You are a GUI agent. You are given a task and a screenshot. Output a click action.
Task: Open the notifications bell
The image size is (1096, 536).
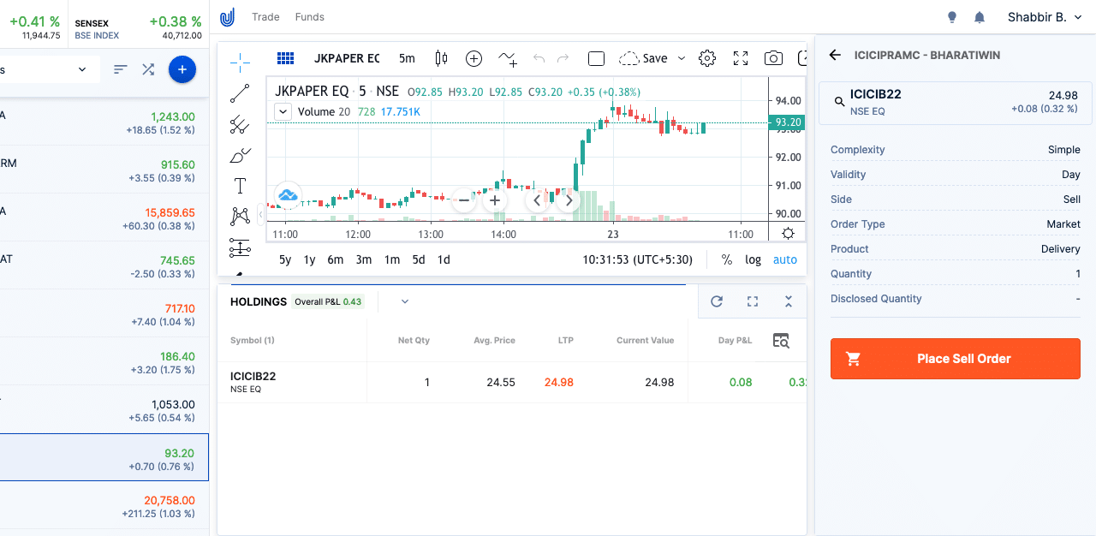coord(980,17)
